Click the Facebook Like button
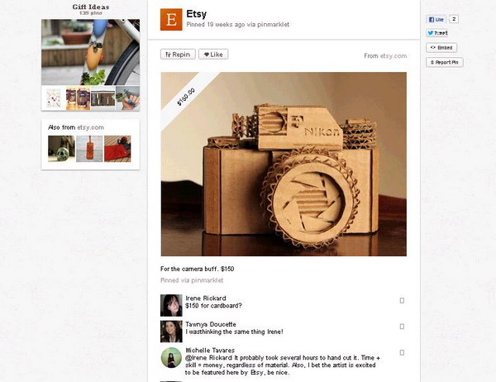Screen dimensions: 496x382 (436, 19)
